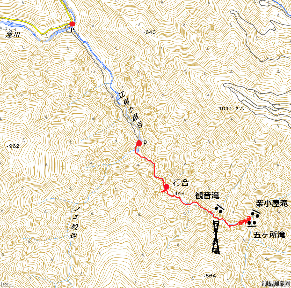Click the waterfall symbol below 観音滝

point(219,209)
